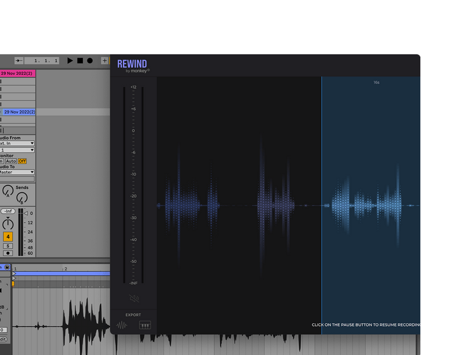473x355 pixels.
Task: Click the arrow icon left of the position display
Action: coord(18,60)
